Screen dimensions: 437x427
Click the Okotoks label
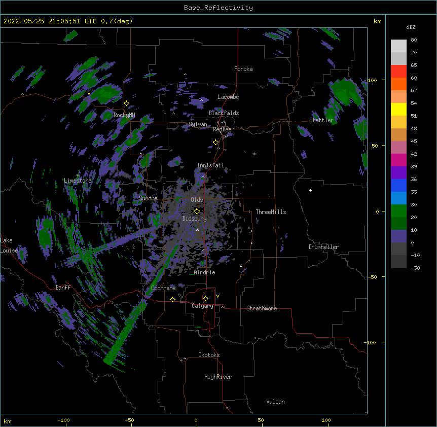[209, 355]
